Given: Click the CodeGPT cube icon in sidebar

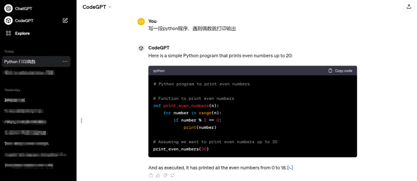Looking at the screenshot, I should tap(8, 20).
